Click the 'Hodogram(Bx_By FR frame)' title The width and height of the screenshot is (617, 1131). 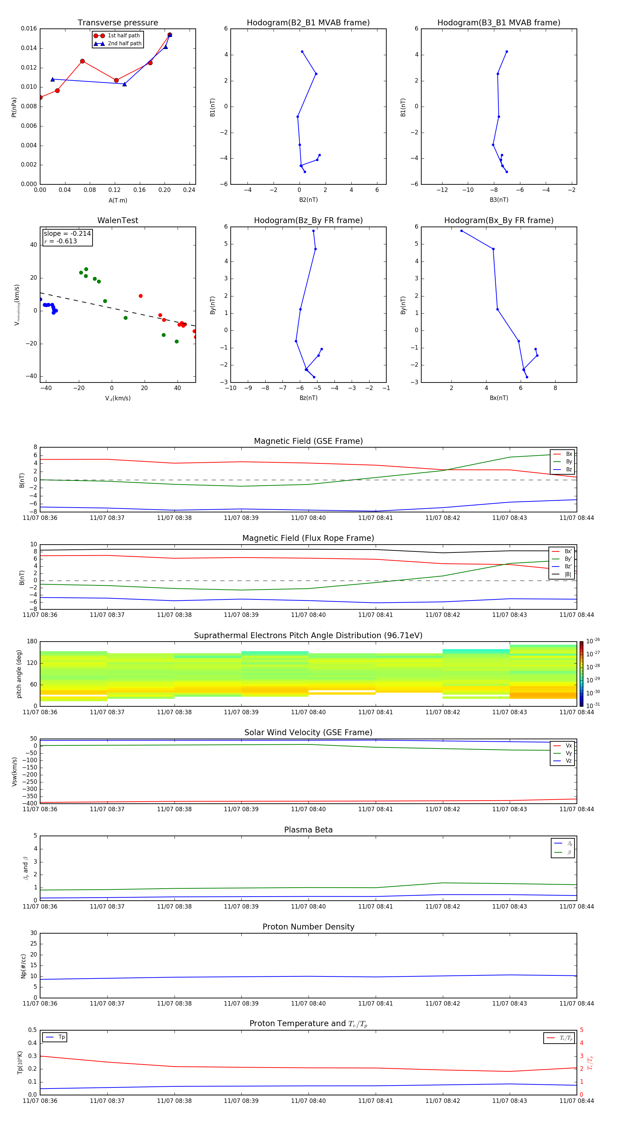click(499, 220)
